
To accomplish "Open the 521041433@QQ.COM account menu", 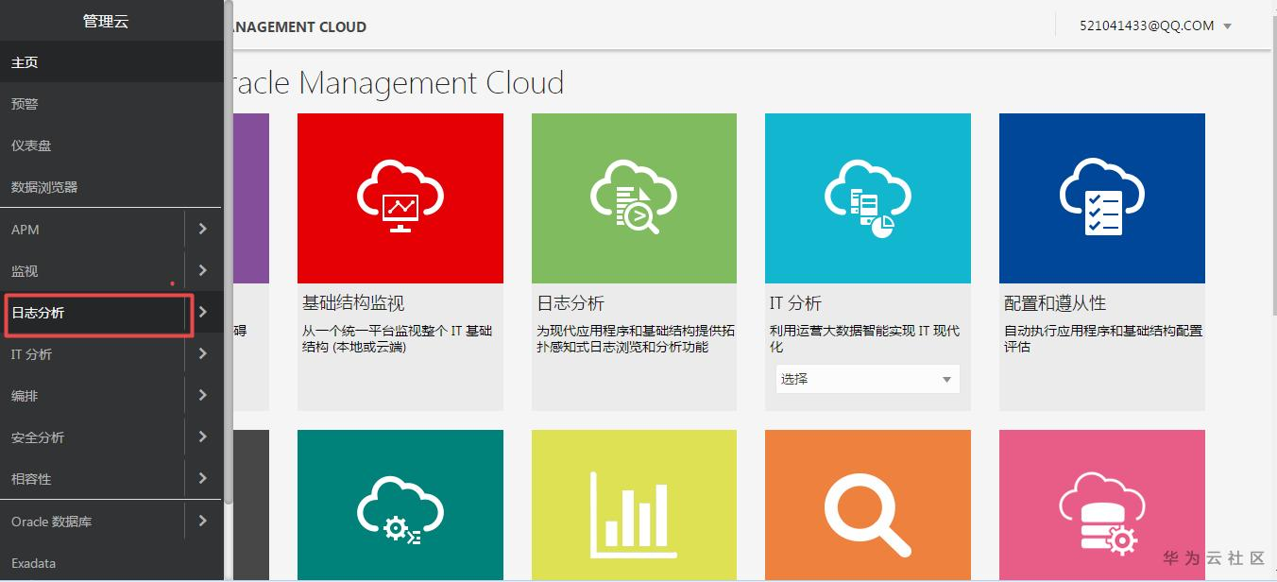I will (x=1156, y=26).
